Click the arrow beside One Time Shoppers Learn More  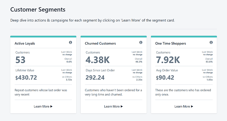[192, 107]
